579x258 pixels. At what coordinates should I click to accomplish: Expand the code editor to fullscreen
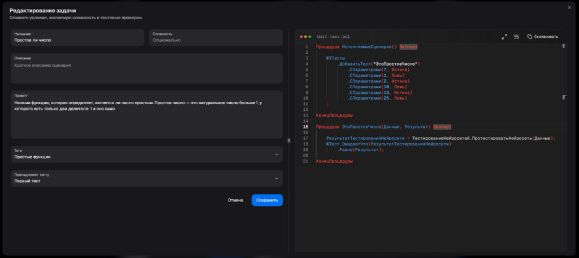pyautogui.click(x=504, y=37)
